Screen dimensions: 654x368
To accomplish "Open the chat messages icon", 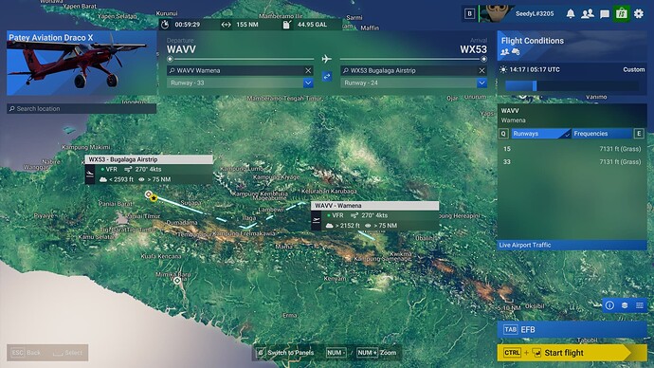I will point(605,14).
